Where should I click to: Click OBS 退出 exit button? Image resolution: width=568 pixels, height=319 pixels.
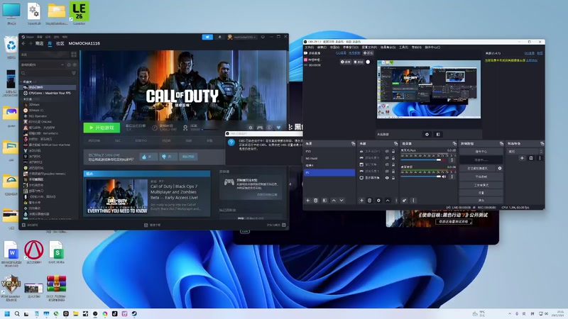click(x=481, y=200)
